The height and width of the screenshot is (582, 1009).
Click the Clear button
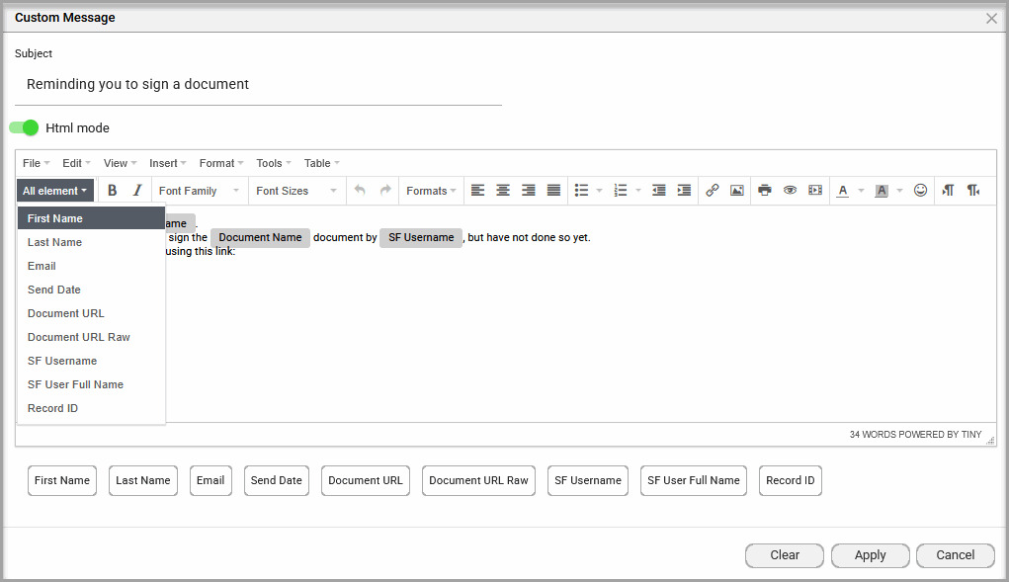(785, 555)
